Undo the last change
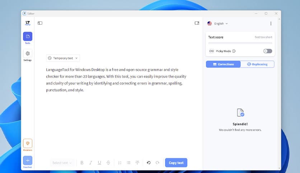The image size is (300, 173). point(149,163)
